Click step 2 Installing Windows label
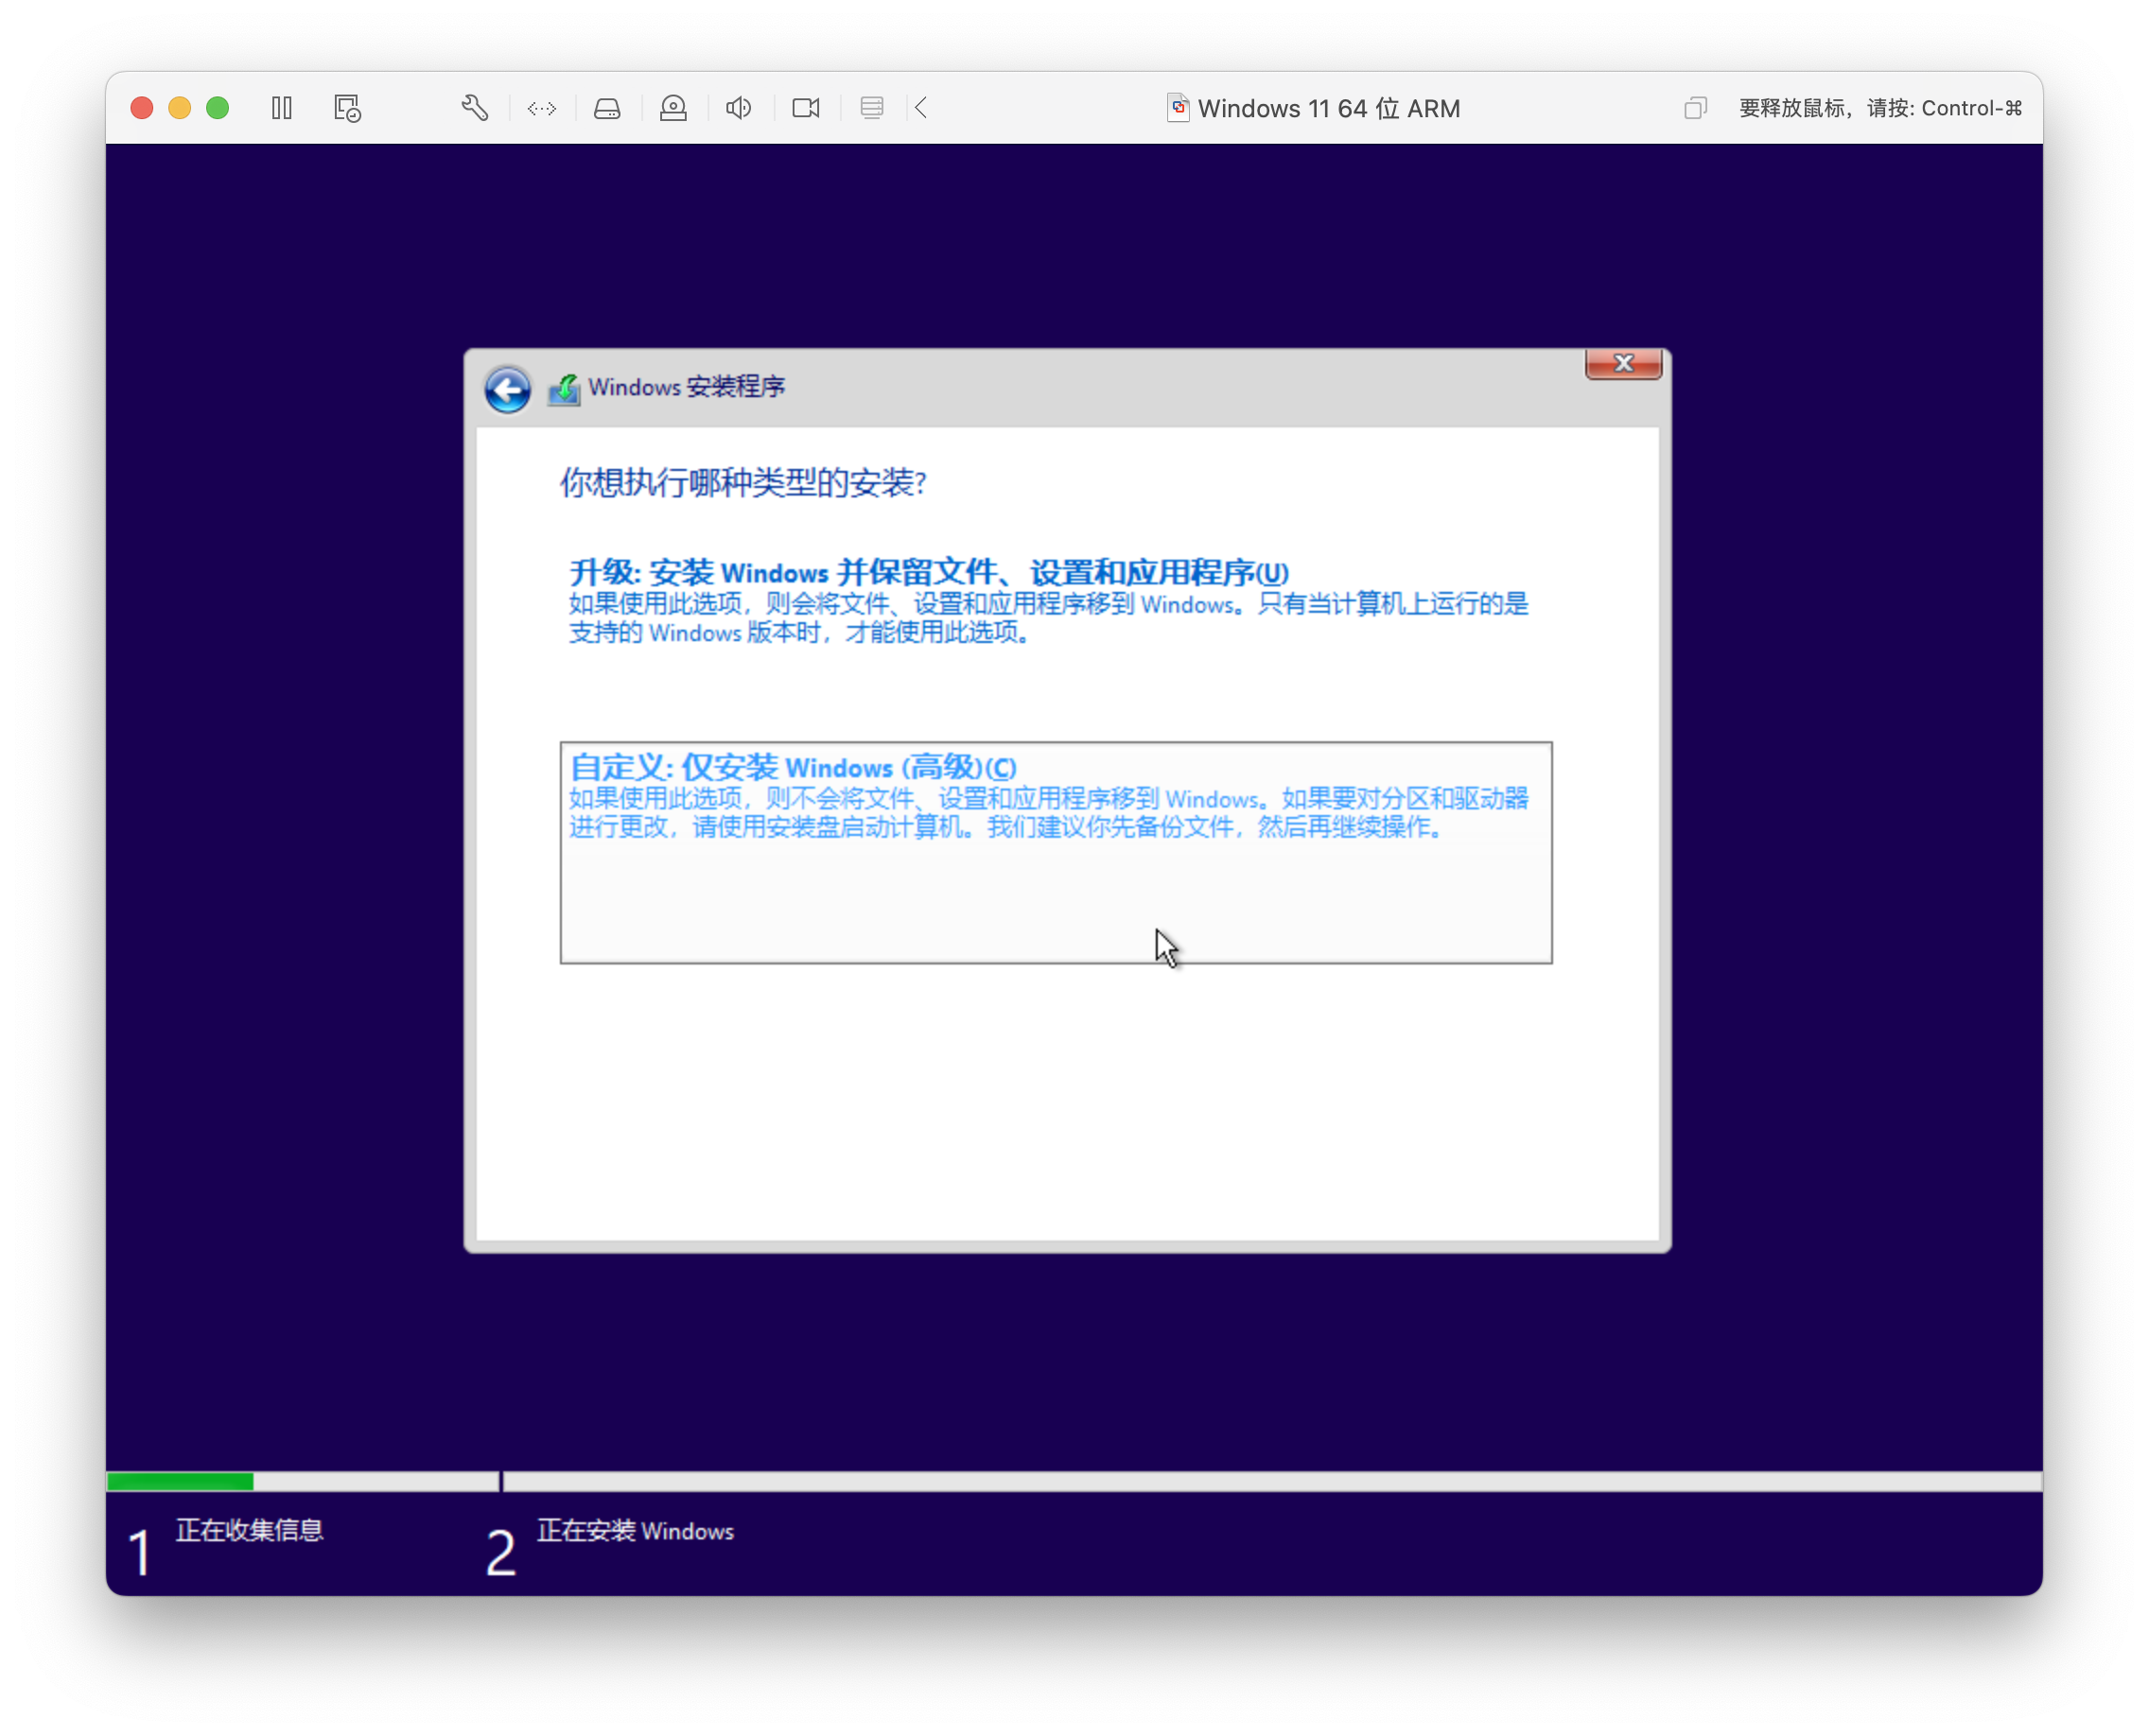This screenshot has width=2149, height=1736. pos(635,1531)
